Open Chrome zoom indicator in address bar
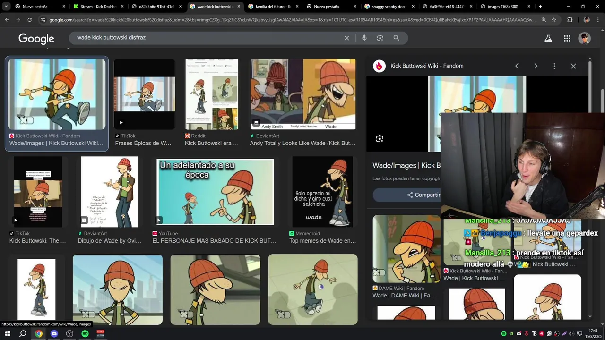This screenshot has width=605, height=340. coord(544,20)
